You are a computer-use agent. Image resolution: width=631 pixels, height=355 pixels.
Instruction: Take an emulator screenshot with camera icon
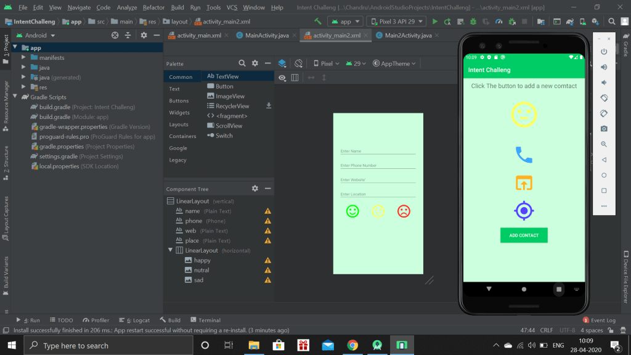coord(604,129)
